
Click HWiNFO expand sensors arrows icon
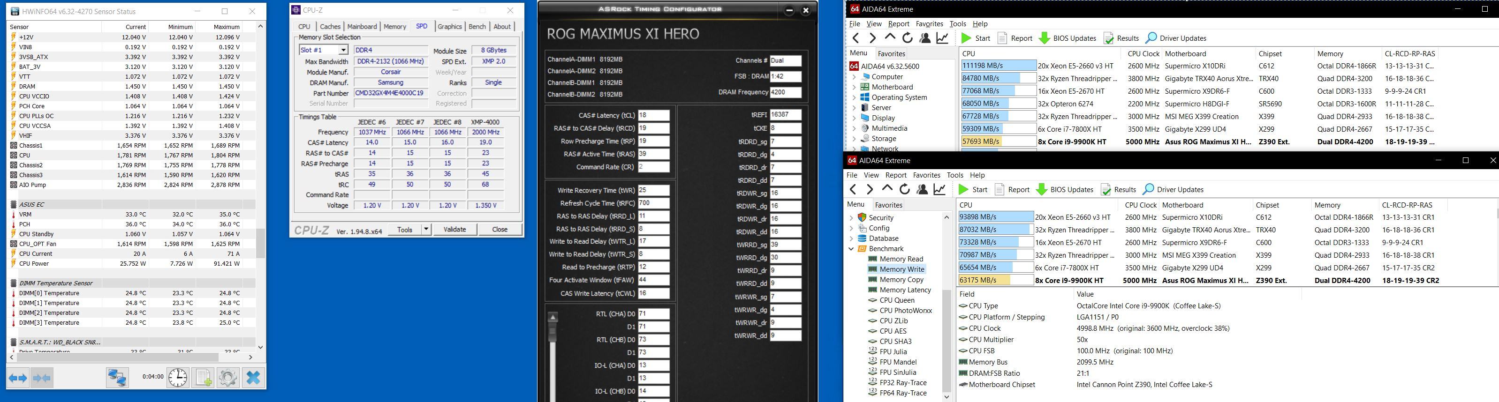tap(18, 378)
